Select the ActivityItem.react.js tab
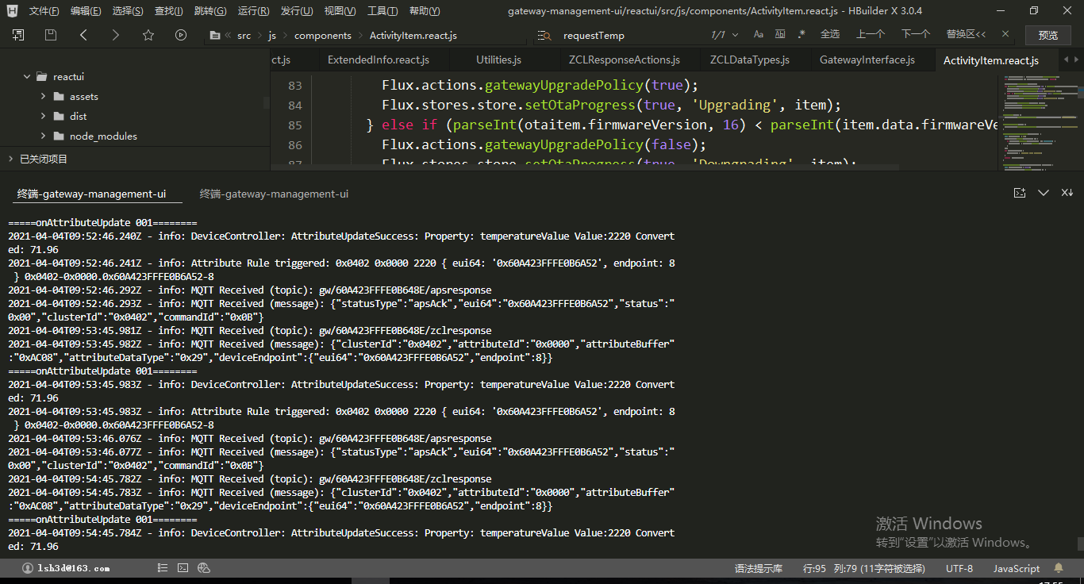Viewport: 1084px width, 584px height. click(x=991, y=60)
